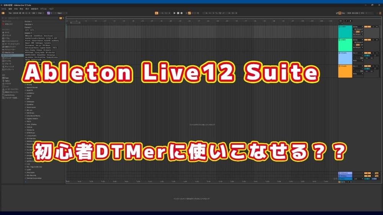Fold the 3 Audio track
383x215 pixels.
point(339,53)
